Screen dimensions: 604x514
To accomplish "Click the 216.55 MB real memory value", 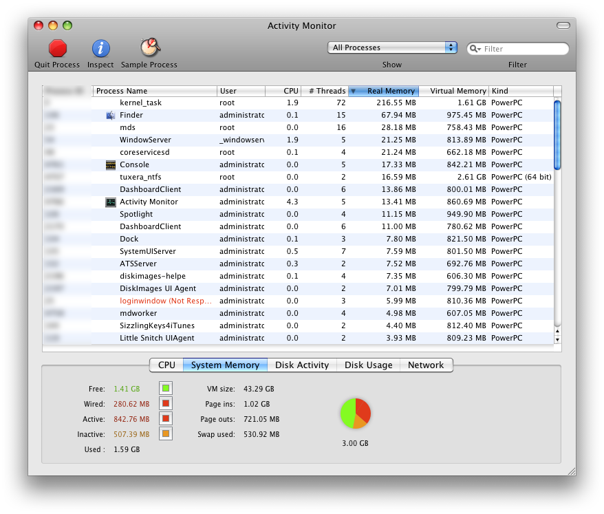I will point(396,103).
